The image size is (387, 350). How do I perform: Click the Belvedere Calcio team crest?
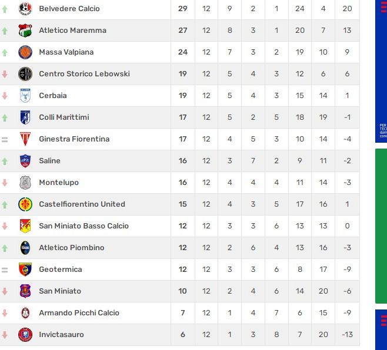click(25, 9)
